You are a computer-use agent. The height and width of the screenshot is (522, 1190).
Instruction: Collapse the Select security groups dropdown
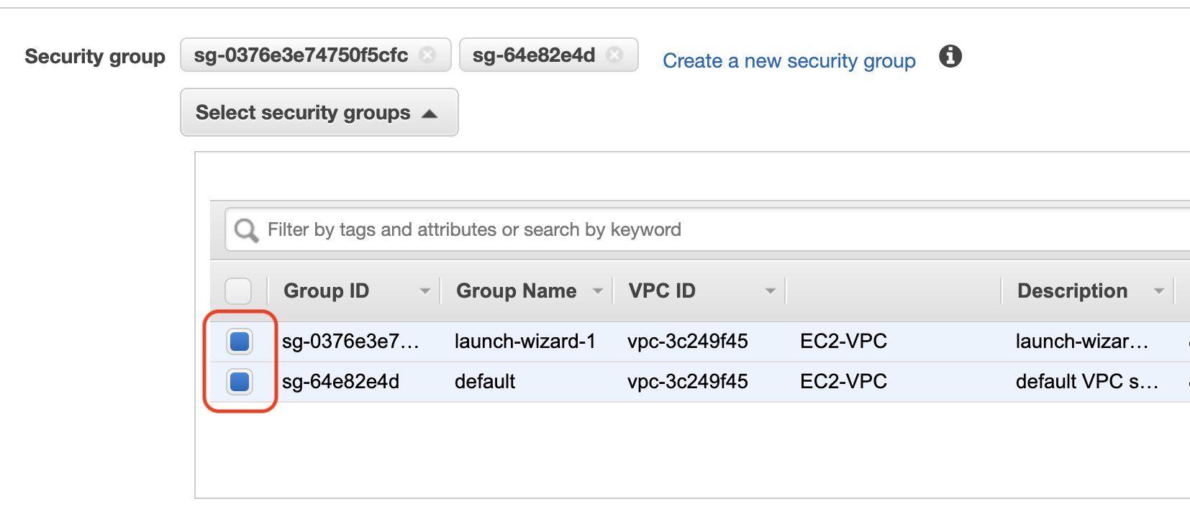click(319, 112)
